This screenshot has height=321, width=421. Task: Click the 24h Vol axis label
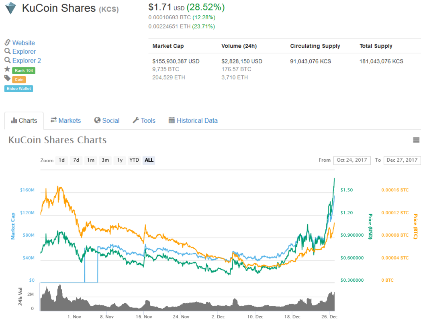(x=20, y=297)
